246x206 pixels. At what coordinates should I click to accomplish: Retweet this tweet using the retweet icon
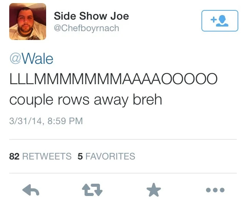92,190
